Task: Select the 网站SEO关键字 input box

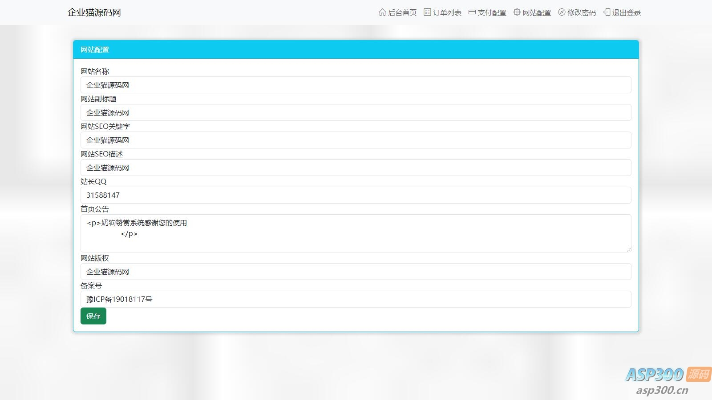Action: point(356,140)
